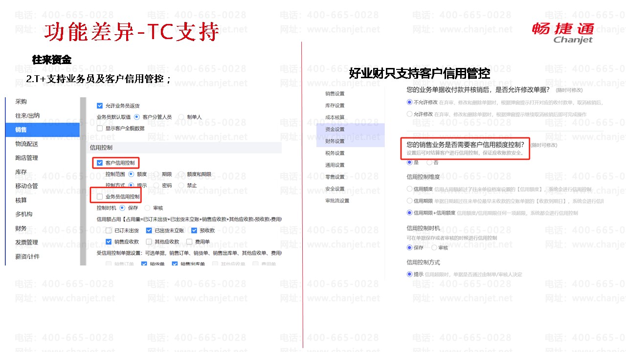Open 财务 in the T+ sidebar

(x=21, y=228)
